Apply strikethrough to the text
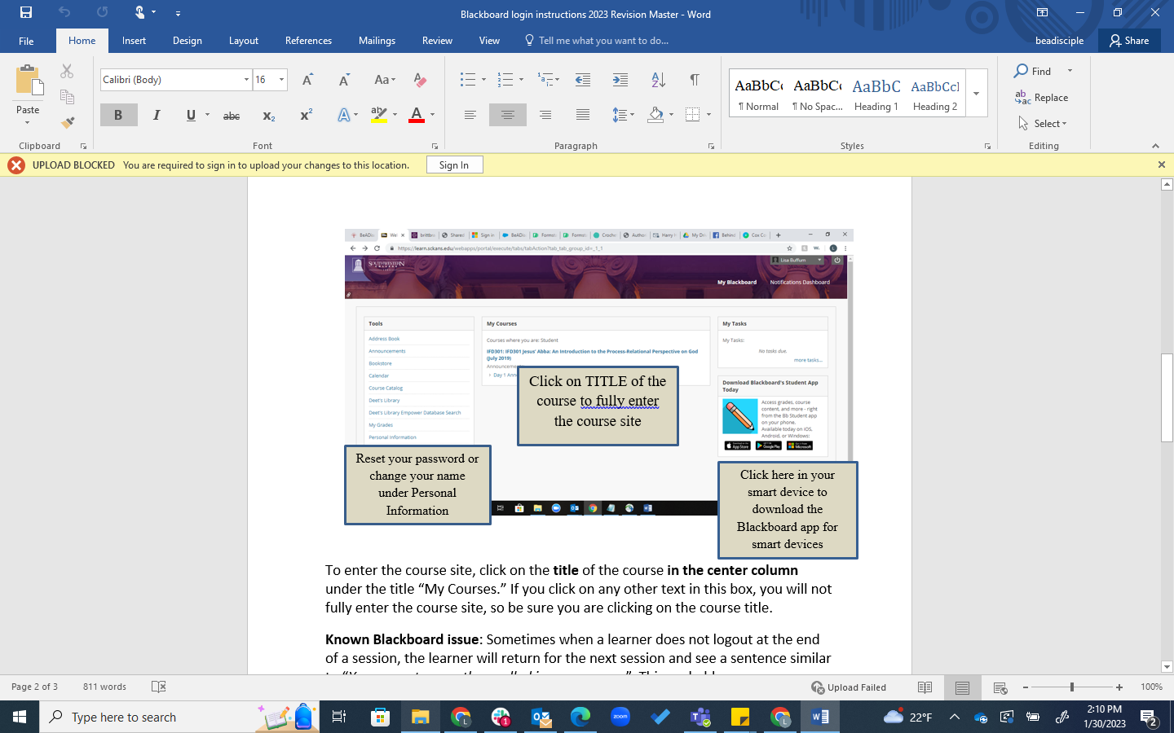Screen dimensions: 1174x733 (232, 116)
